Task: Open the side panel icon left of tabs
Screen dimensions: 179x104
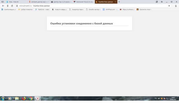Action: pos(3,2)
